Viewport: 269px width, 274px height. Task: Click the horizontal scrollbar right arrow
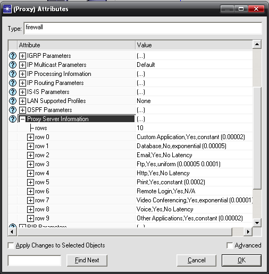(x=248, y=232)
